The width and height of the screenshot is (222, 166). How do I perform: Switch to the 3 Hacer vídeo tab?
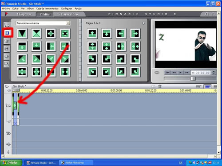pos(68,14)
